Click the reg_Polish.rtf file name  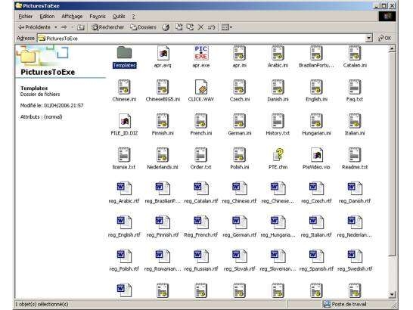(124, 269)
